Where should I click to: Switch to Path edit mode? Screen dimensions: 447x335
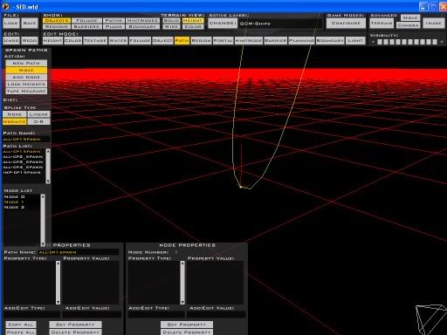[x=182, y=40]
